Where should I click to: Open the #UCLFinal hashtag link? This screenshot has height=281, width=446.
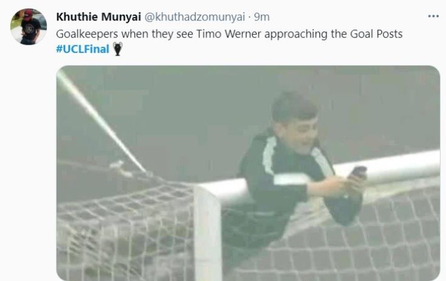(83, 49)
